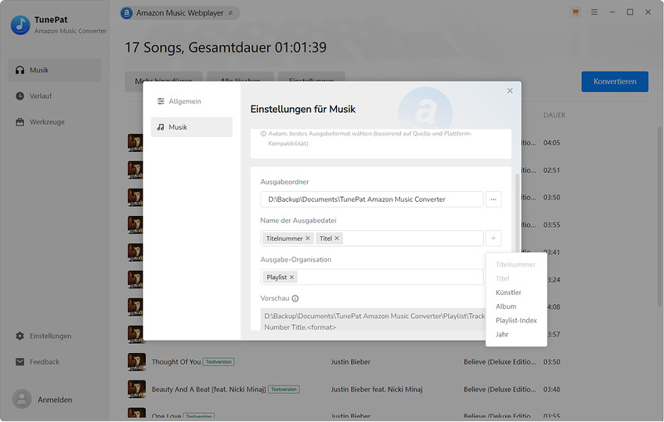Click the DAUER column header

click(x=554, y=115)
